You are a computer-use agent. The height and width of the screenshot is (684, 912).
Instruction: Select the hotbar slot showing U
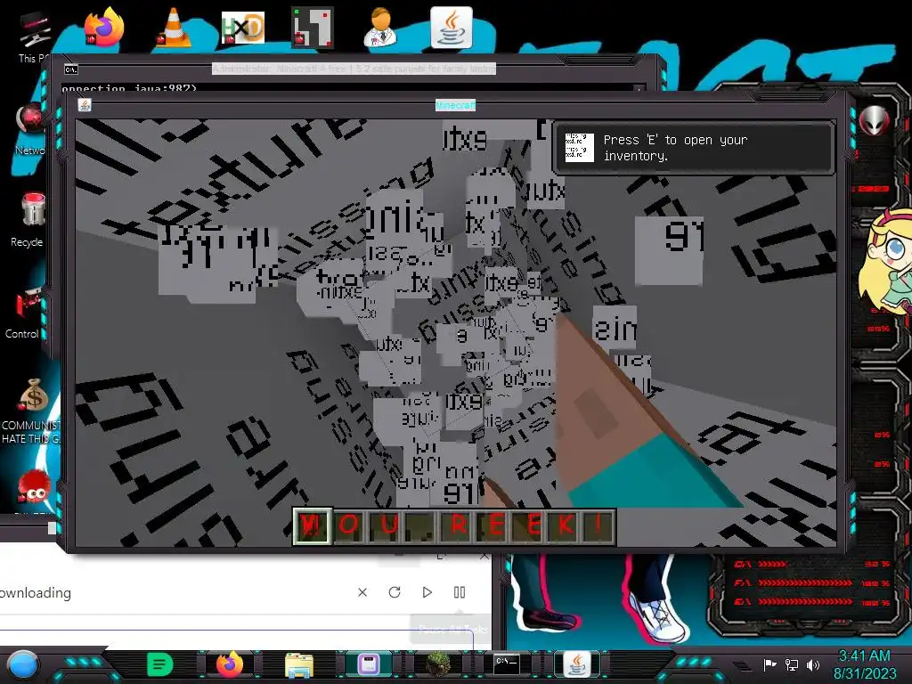click(387, 526)
